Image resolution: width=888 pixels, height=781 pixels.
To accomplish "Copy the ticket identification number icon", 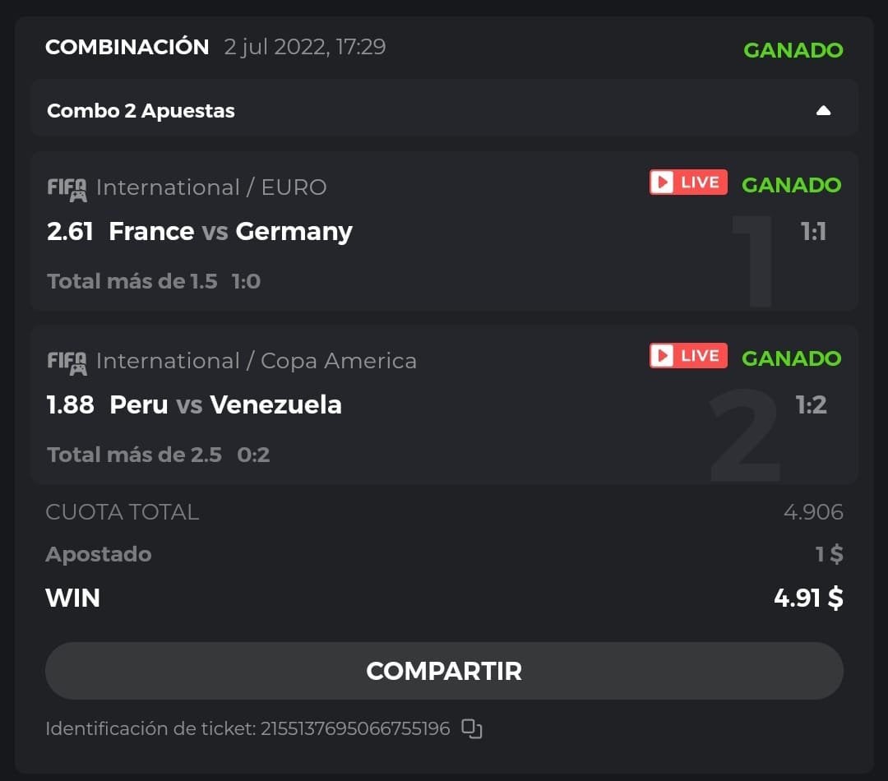I will (x=471, y=728).
